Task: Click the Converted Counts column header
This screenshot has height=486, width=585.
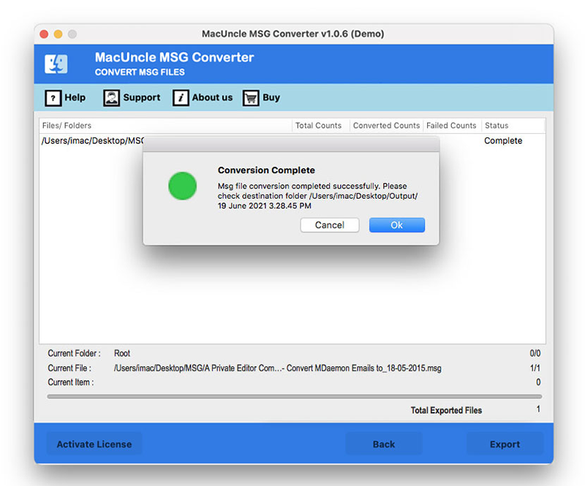Action: pyautogui.click(x=386, y=125)
